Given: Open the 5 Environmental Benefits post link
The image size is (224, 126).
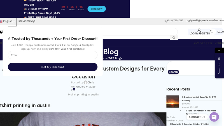Looking at the screenshot, I should click(199, 99).
